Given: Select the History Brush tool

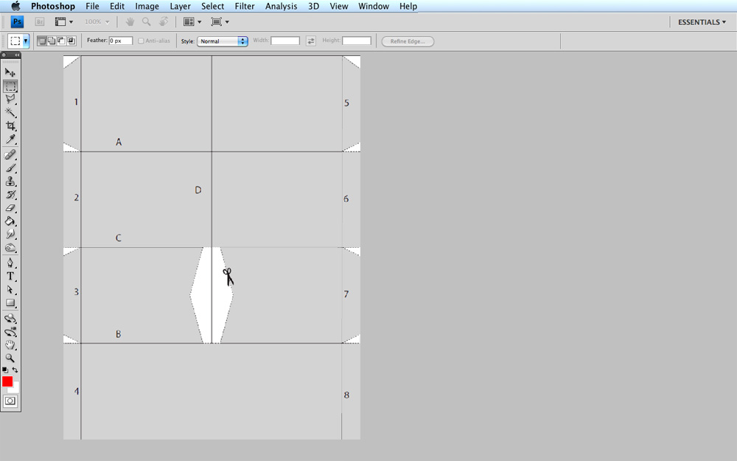Looking at the screenshot, I should (x=10, y=194).
